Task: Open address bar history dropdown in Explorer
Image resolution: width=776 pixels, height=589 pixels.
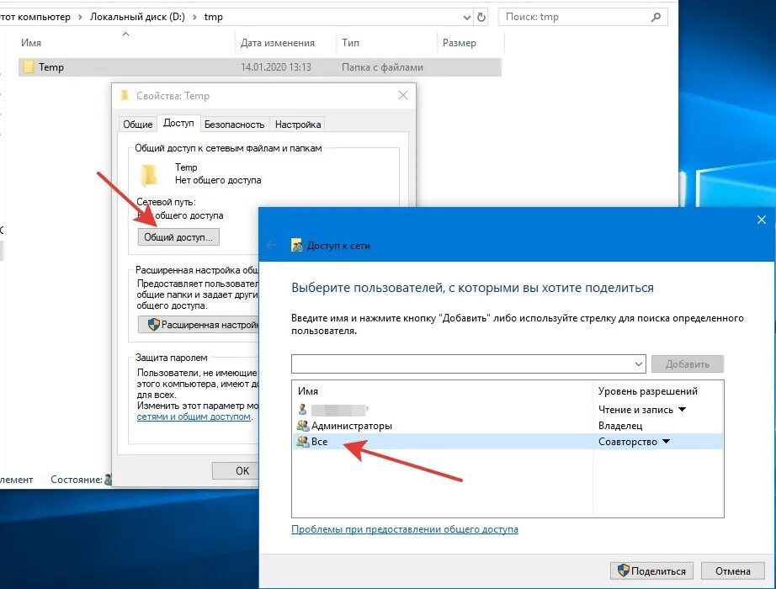Action: coord(466,18)
